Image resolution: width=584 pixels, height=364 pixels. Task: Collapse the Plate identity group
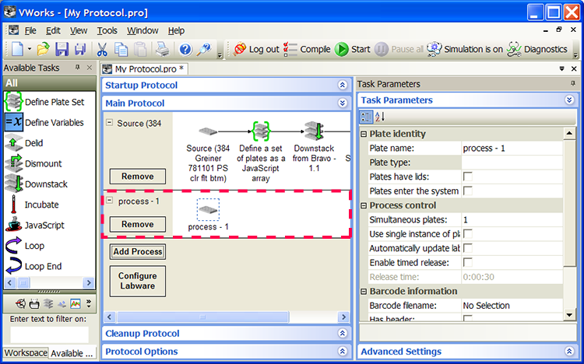pyautogui.click(x=364, y=134)
